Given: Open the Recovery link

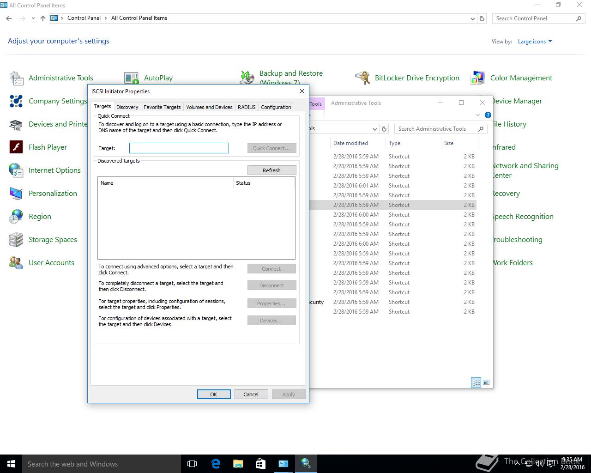Looking at the screenshot, I should click(506, 194).
